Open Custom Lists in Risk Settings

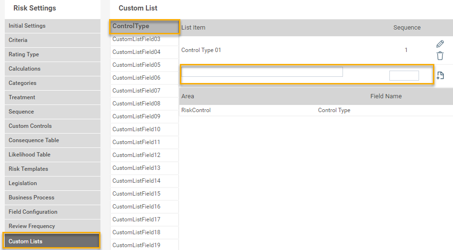pyautogui.click(x=52, y=241)
